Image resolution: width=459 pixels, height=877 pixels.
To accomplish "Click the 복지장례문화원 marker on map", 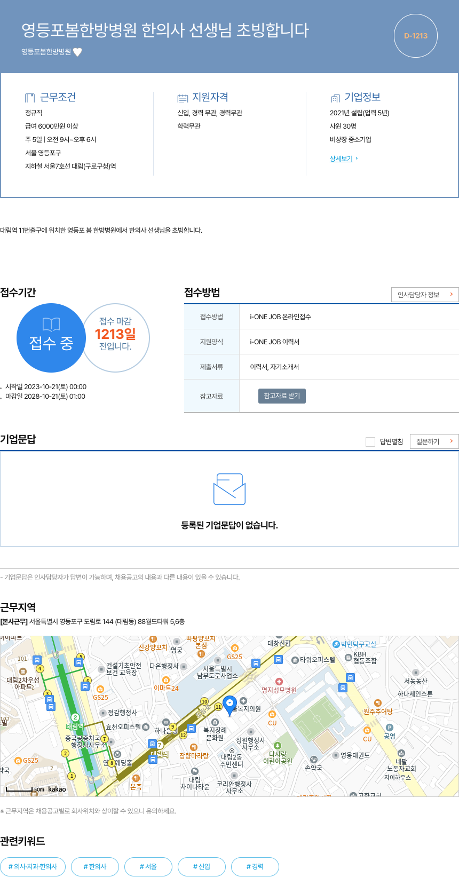I will click(x=215, y=722).
